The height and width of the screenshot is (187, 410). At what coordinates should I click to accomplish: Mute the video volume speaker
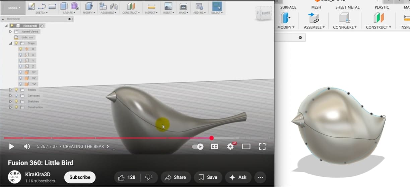pyautogui.click(x=27, y=147)
